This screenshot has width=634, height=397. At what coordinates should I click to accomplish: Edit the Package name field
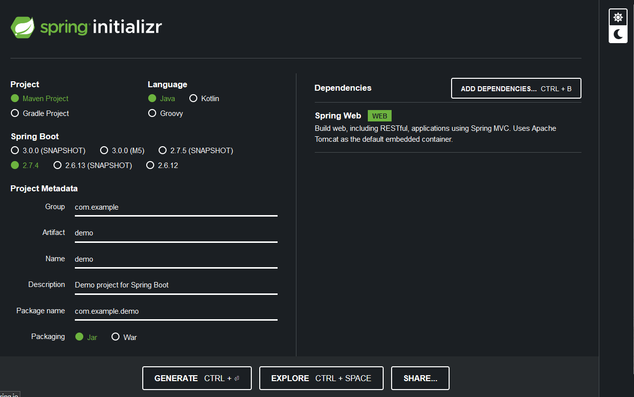click(x=176, y=312)
